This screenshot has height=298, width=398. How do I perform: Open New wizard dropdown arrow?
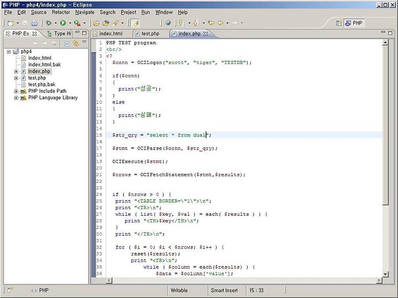click(x=18, y=23)
